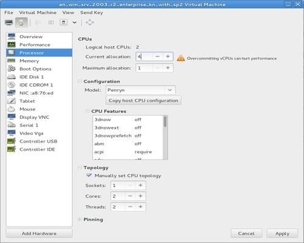
Task: Expand the Pinning section
Action: click(80, 219)
